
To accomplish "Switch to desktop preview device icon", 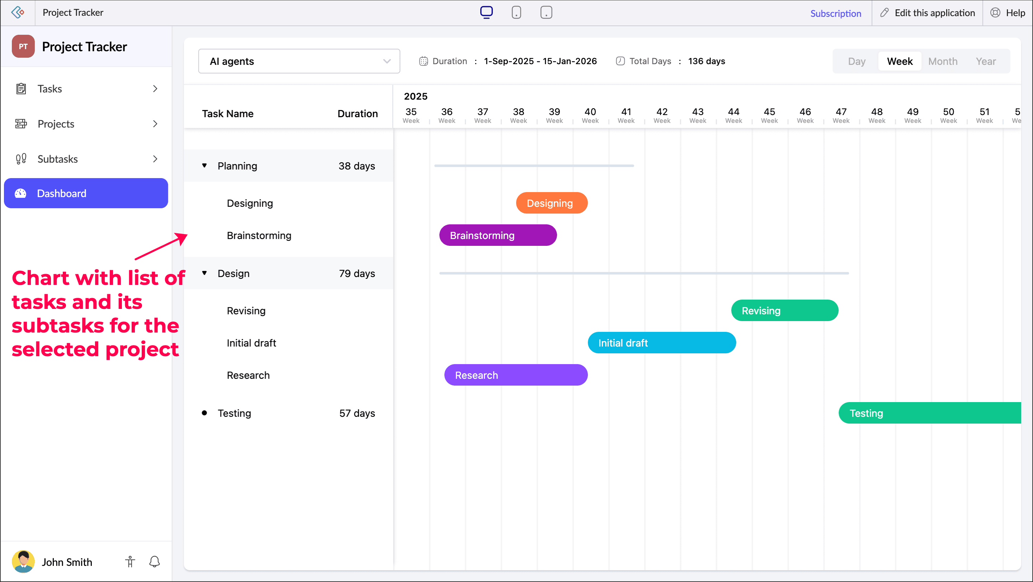I will click(x=486, y=13).
